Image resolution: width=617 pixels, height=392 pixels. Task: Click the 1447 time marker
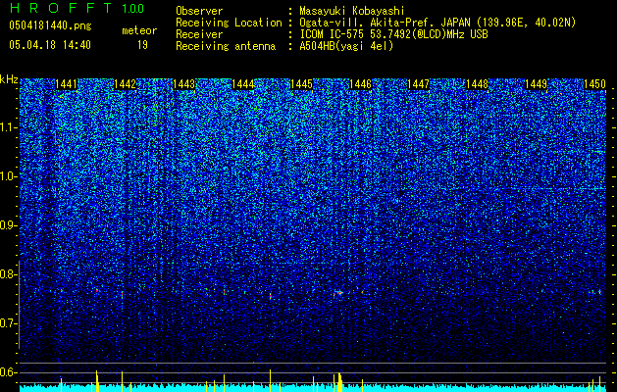click(418, 84)
